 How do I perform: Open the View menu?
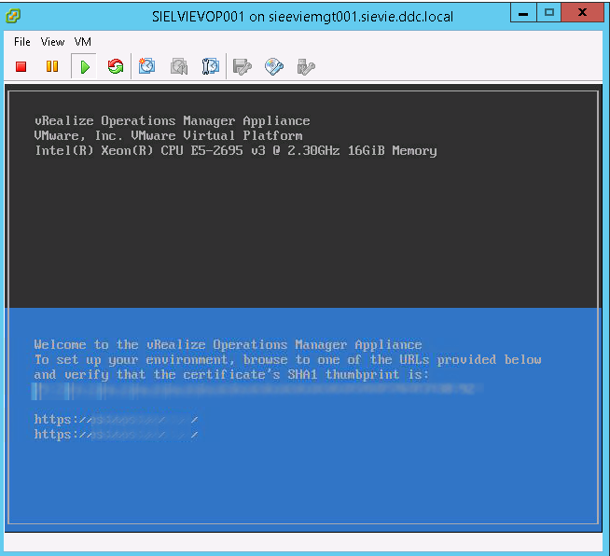(52, 42)
